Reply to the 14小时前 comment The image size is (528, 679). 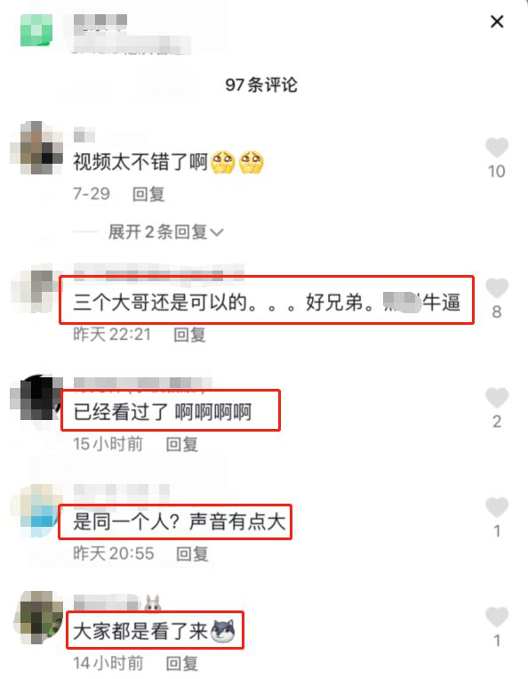pyautogui.click(x=182, y=663)
